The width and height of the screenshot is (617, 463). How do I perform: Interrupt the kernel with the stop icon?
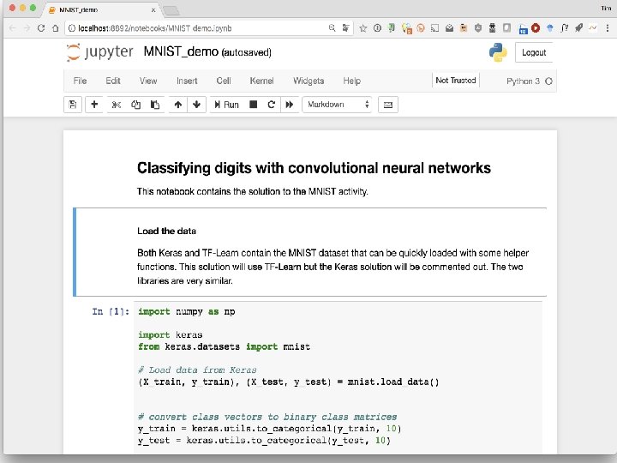click(x=254, y=105)
